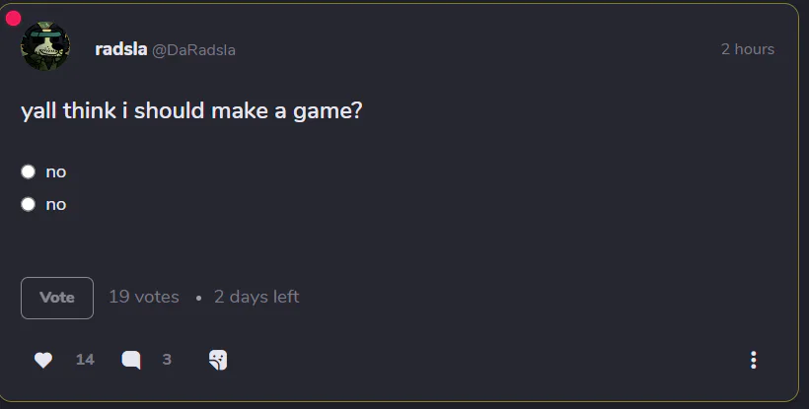Click the "2 hours" timestamp
The height and width of the screenshot is (409, 809).
pyautogui.click(x=747, y=49)
